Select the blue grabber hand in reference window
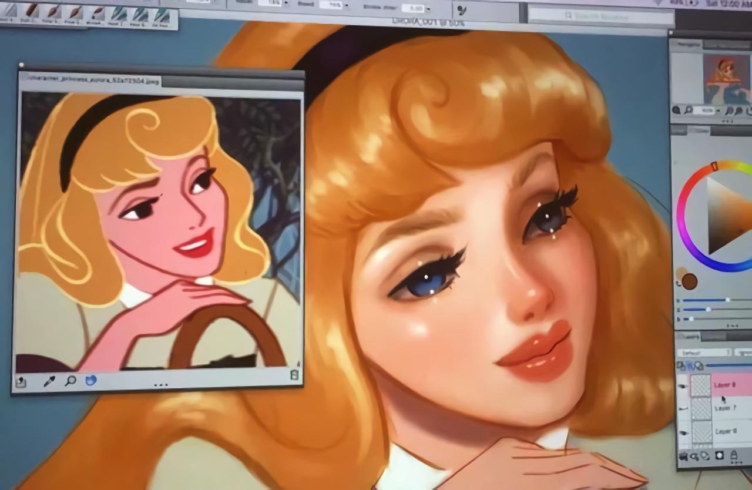Viewport: 752px width, 490px height. (90, 381)
